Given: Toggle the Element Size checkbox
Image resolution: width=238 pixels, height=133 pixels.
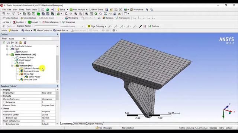Looking at the screenshot, I should (x=4, y=118).
